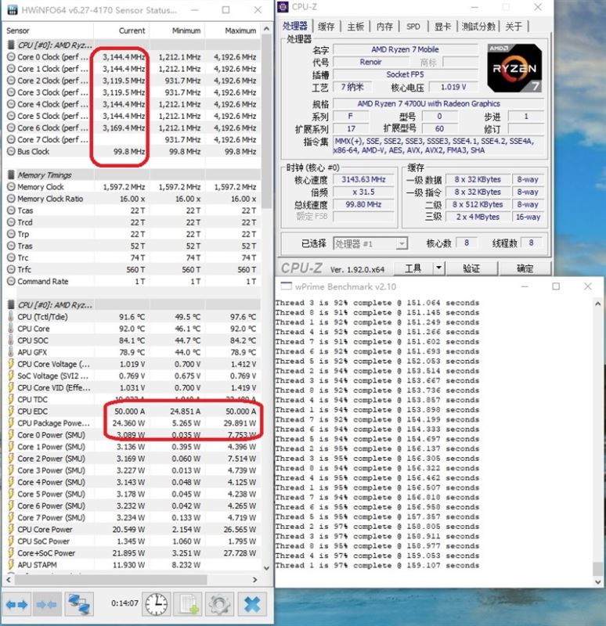Click wPrime scrollbar down arrow

tap(597, 581)
